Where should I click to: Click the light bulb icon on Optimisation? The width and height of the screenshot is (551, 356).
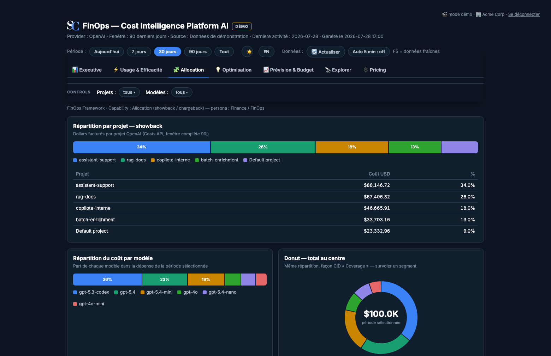pos(218,70)
